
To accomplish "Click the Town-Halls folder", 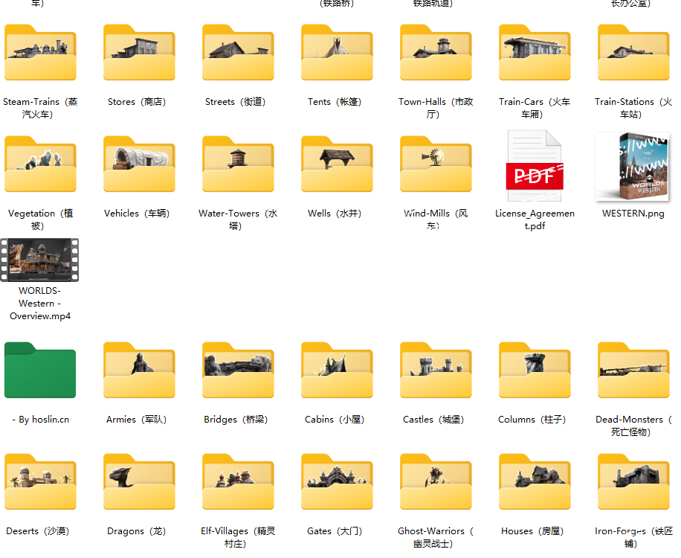I will pos(436,54).
